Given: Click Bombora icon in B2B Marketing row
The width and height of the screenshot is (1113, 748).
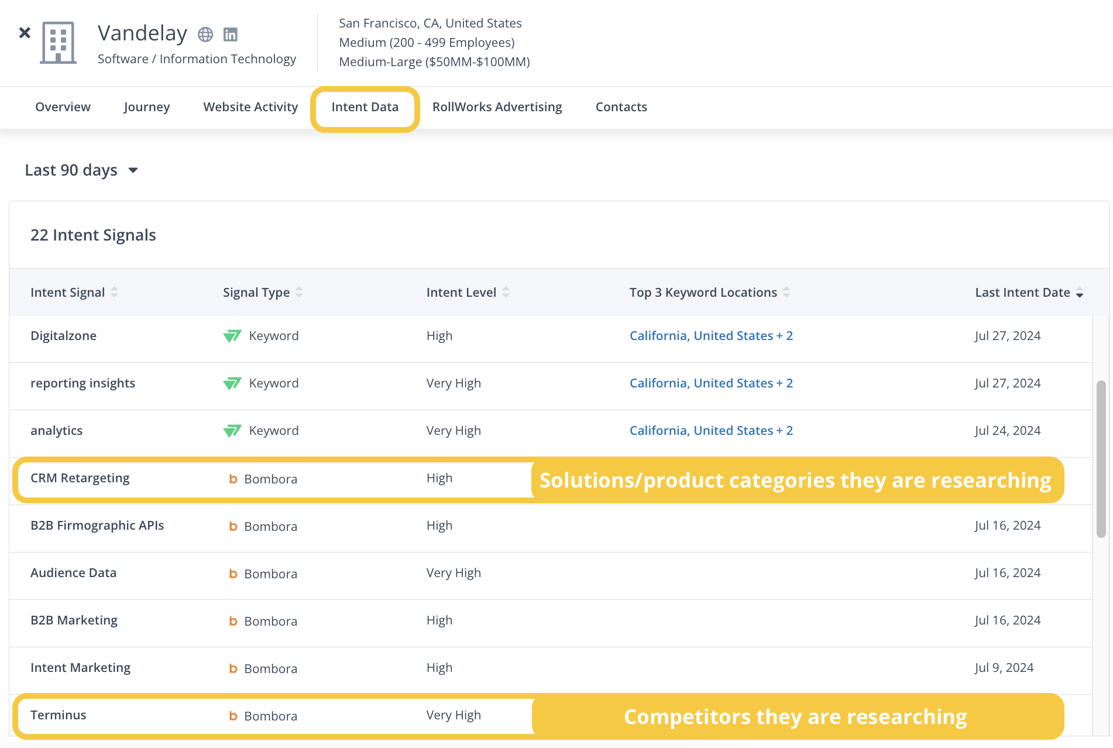Looking at the screenshot, I should tap(233, 621).
